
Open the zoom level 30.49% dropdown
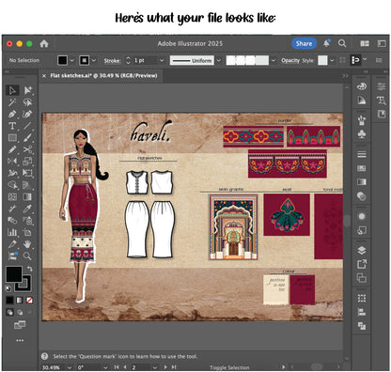(x=70, y=367)
